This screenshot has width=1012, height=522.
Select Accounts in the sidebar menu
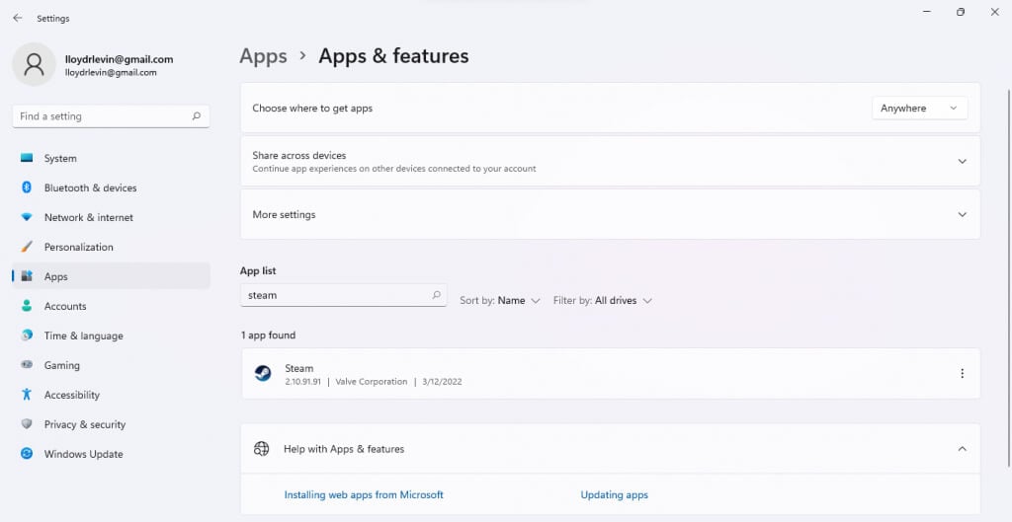coord(65,306)
